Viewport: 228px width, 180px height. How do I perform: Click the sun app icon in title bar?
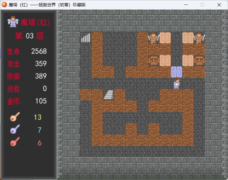click(4, 5)
